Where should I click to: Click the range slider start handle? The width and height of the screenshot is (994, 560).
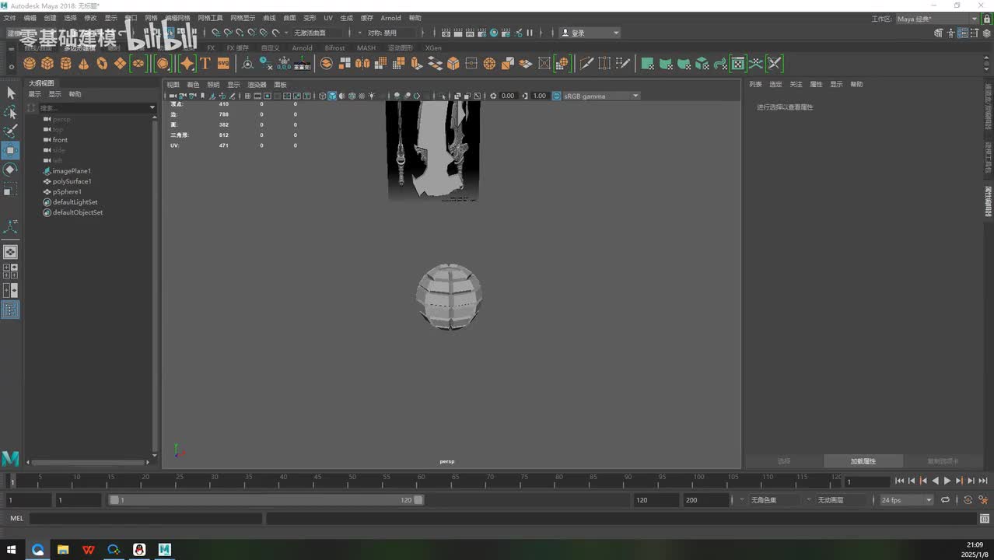tap(114, 500)
